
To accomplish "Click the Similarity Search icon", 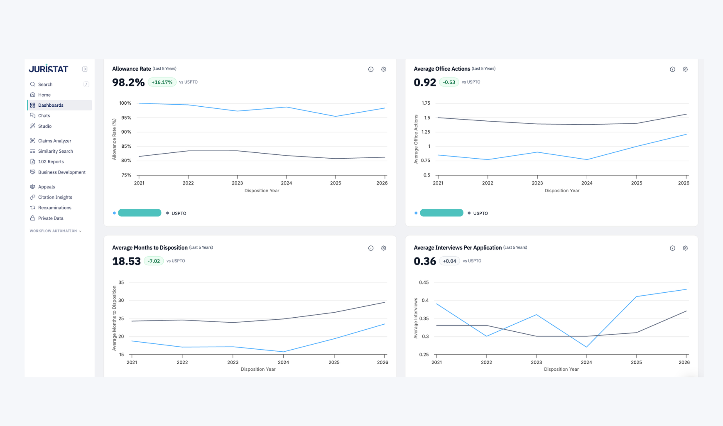I will 32,151.
